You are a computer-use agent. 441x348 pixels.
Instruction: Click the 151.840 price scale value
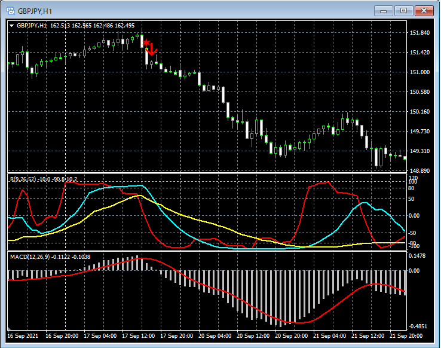[419, 33]
